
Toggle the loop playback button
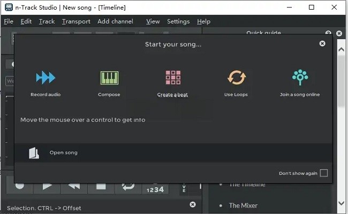[128, 187]
